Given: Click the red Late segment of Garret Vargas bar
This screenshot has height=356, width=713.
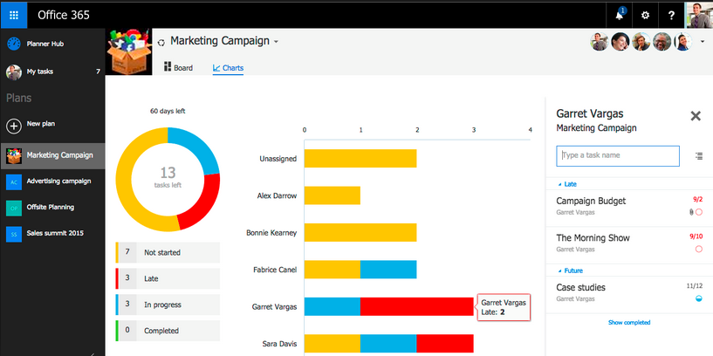Looking at the screenshot, I should [x=416, y=306].
